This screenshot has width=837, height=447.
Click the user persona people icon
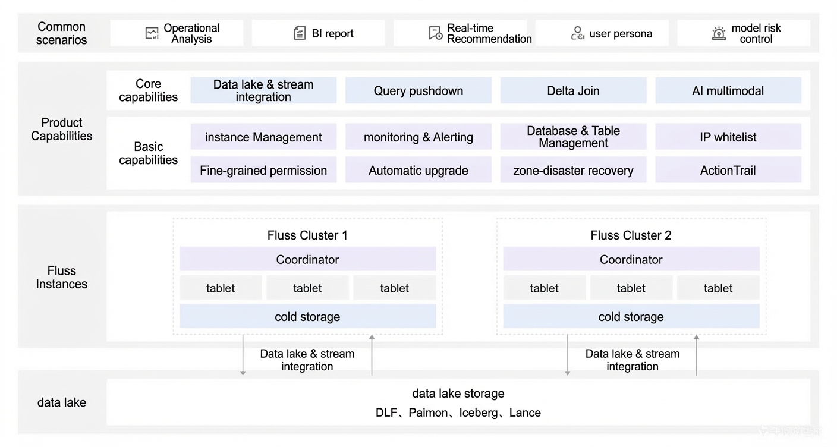(x=577, y=33)
